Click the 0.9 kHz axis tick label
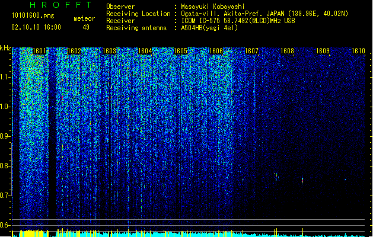This screenshot has height=237, width=373. tap(5, 136)
